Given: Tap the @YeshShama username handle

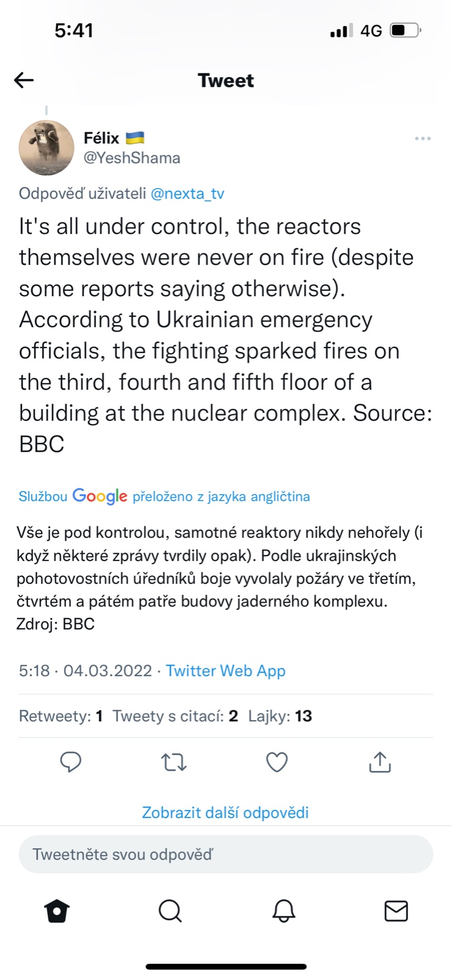Looking at the screenshot, I should [x=132, y=158].
